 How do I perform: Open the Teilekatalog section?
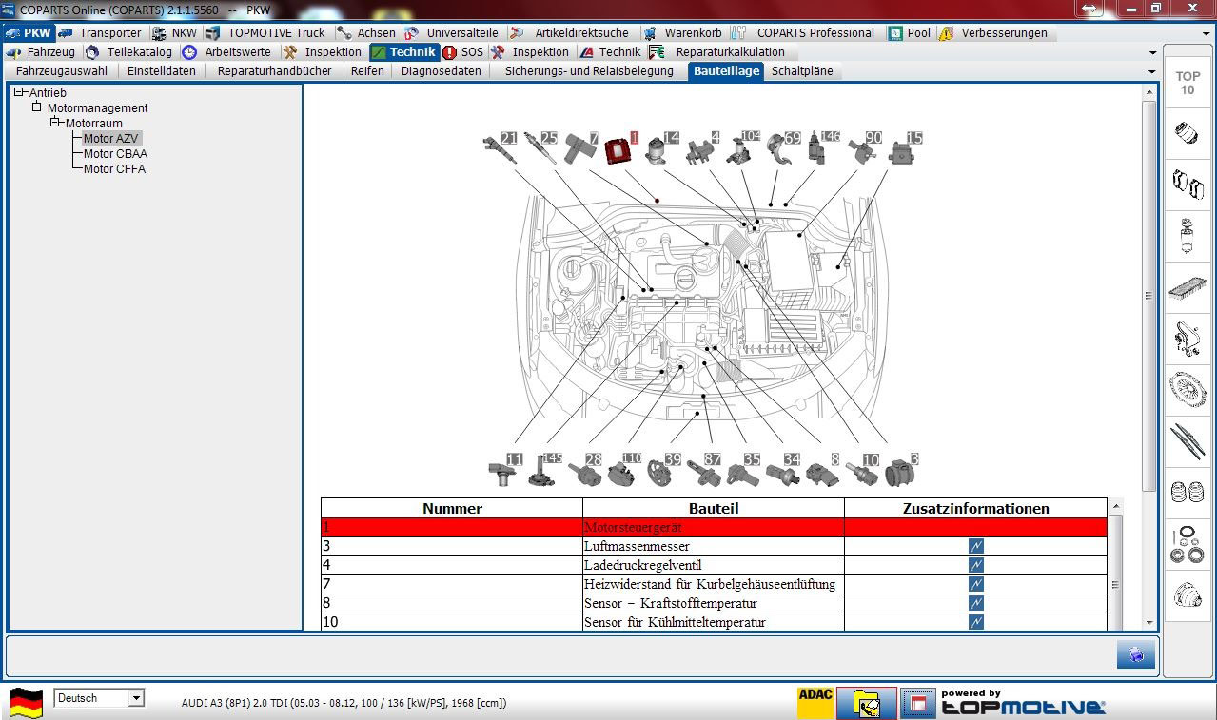tap(129, 52)
